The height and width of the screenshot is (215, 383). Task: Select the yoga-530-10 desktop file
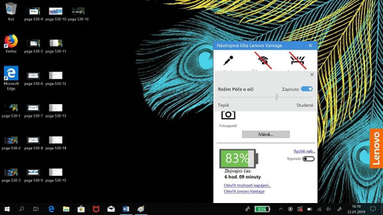click(x=55, y=14)
